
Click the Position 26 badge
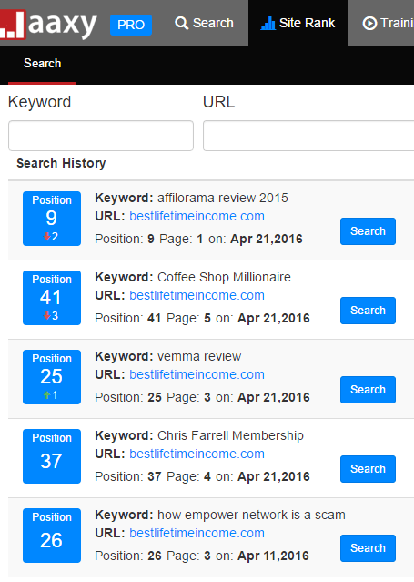pyautogui.click(x=52, y=536)
